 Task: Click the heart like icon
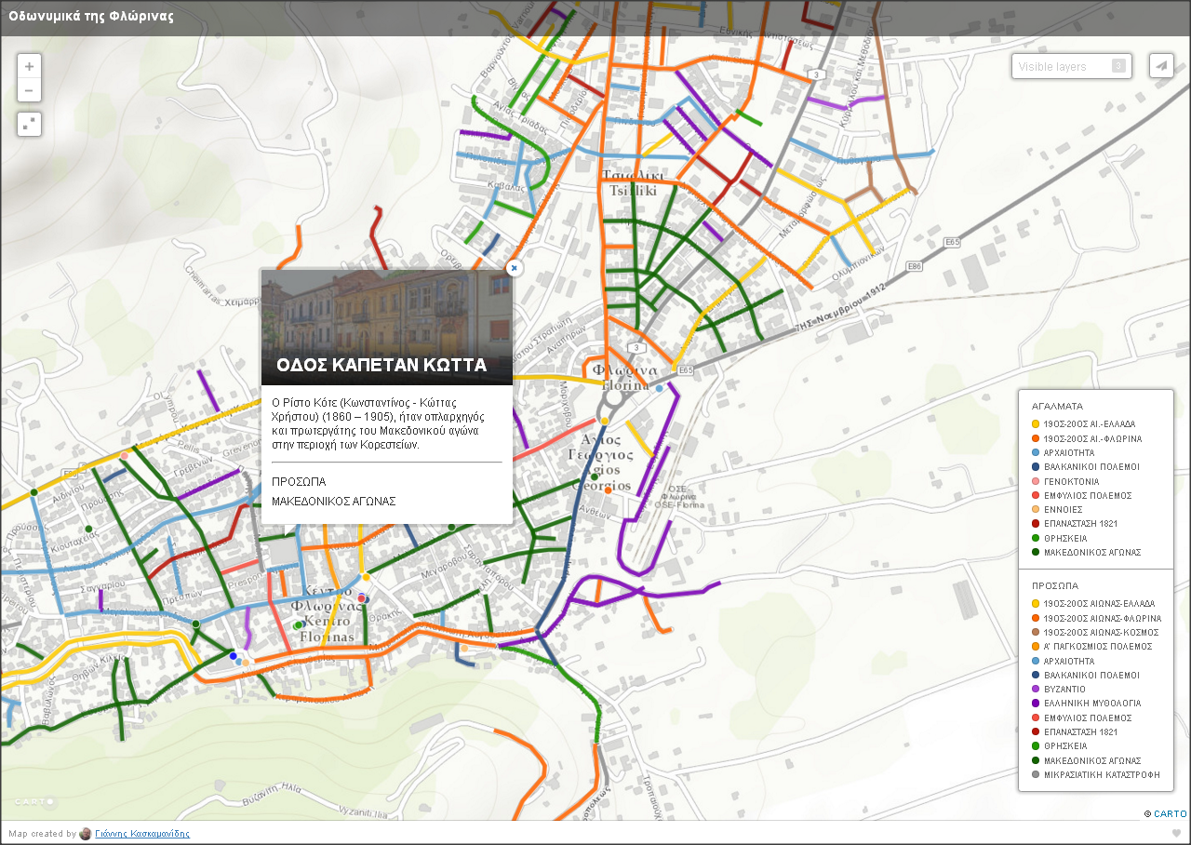pyautogui.click(x=1176, y=833)
